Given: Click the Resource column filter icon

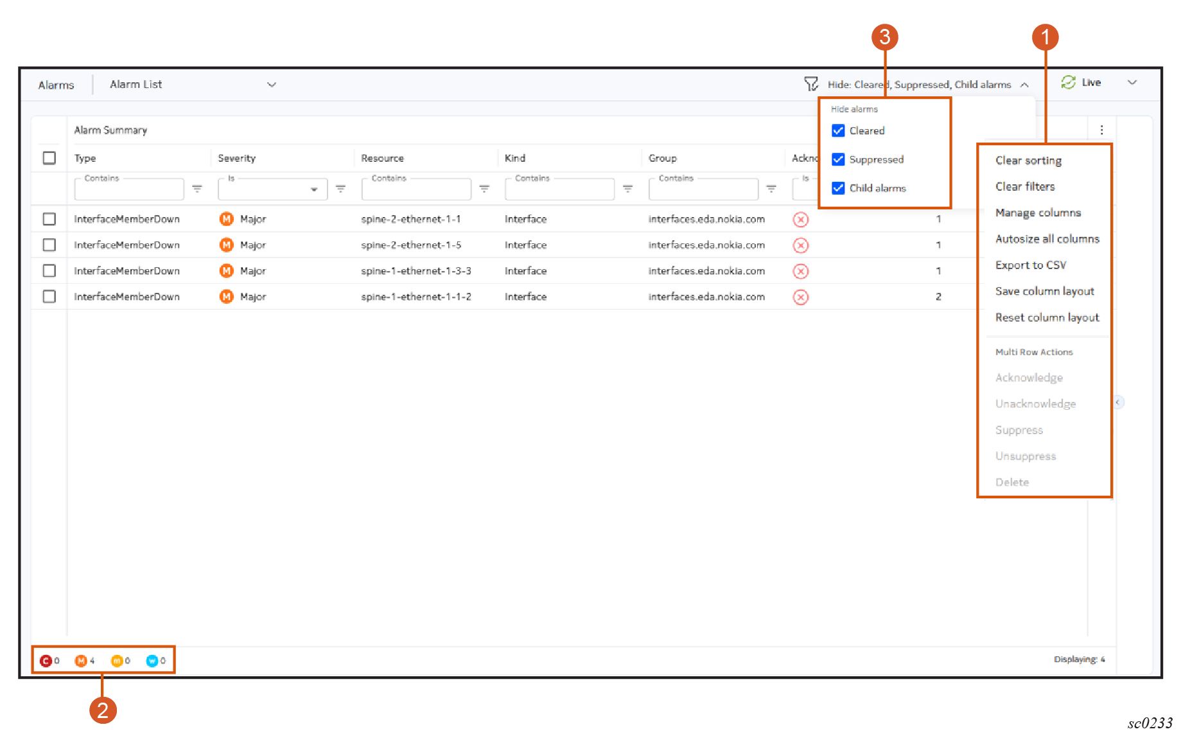Looking at the screenshot, I should pos(484,189).
